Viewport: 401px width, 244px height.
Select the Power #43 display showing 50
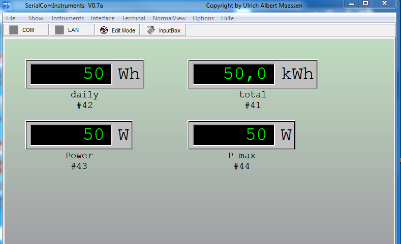(x=71, y=135)
